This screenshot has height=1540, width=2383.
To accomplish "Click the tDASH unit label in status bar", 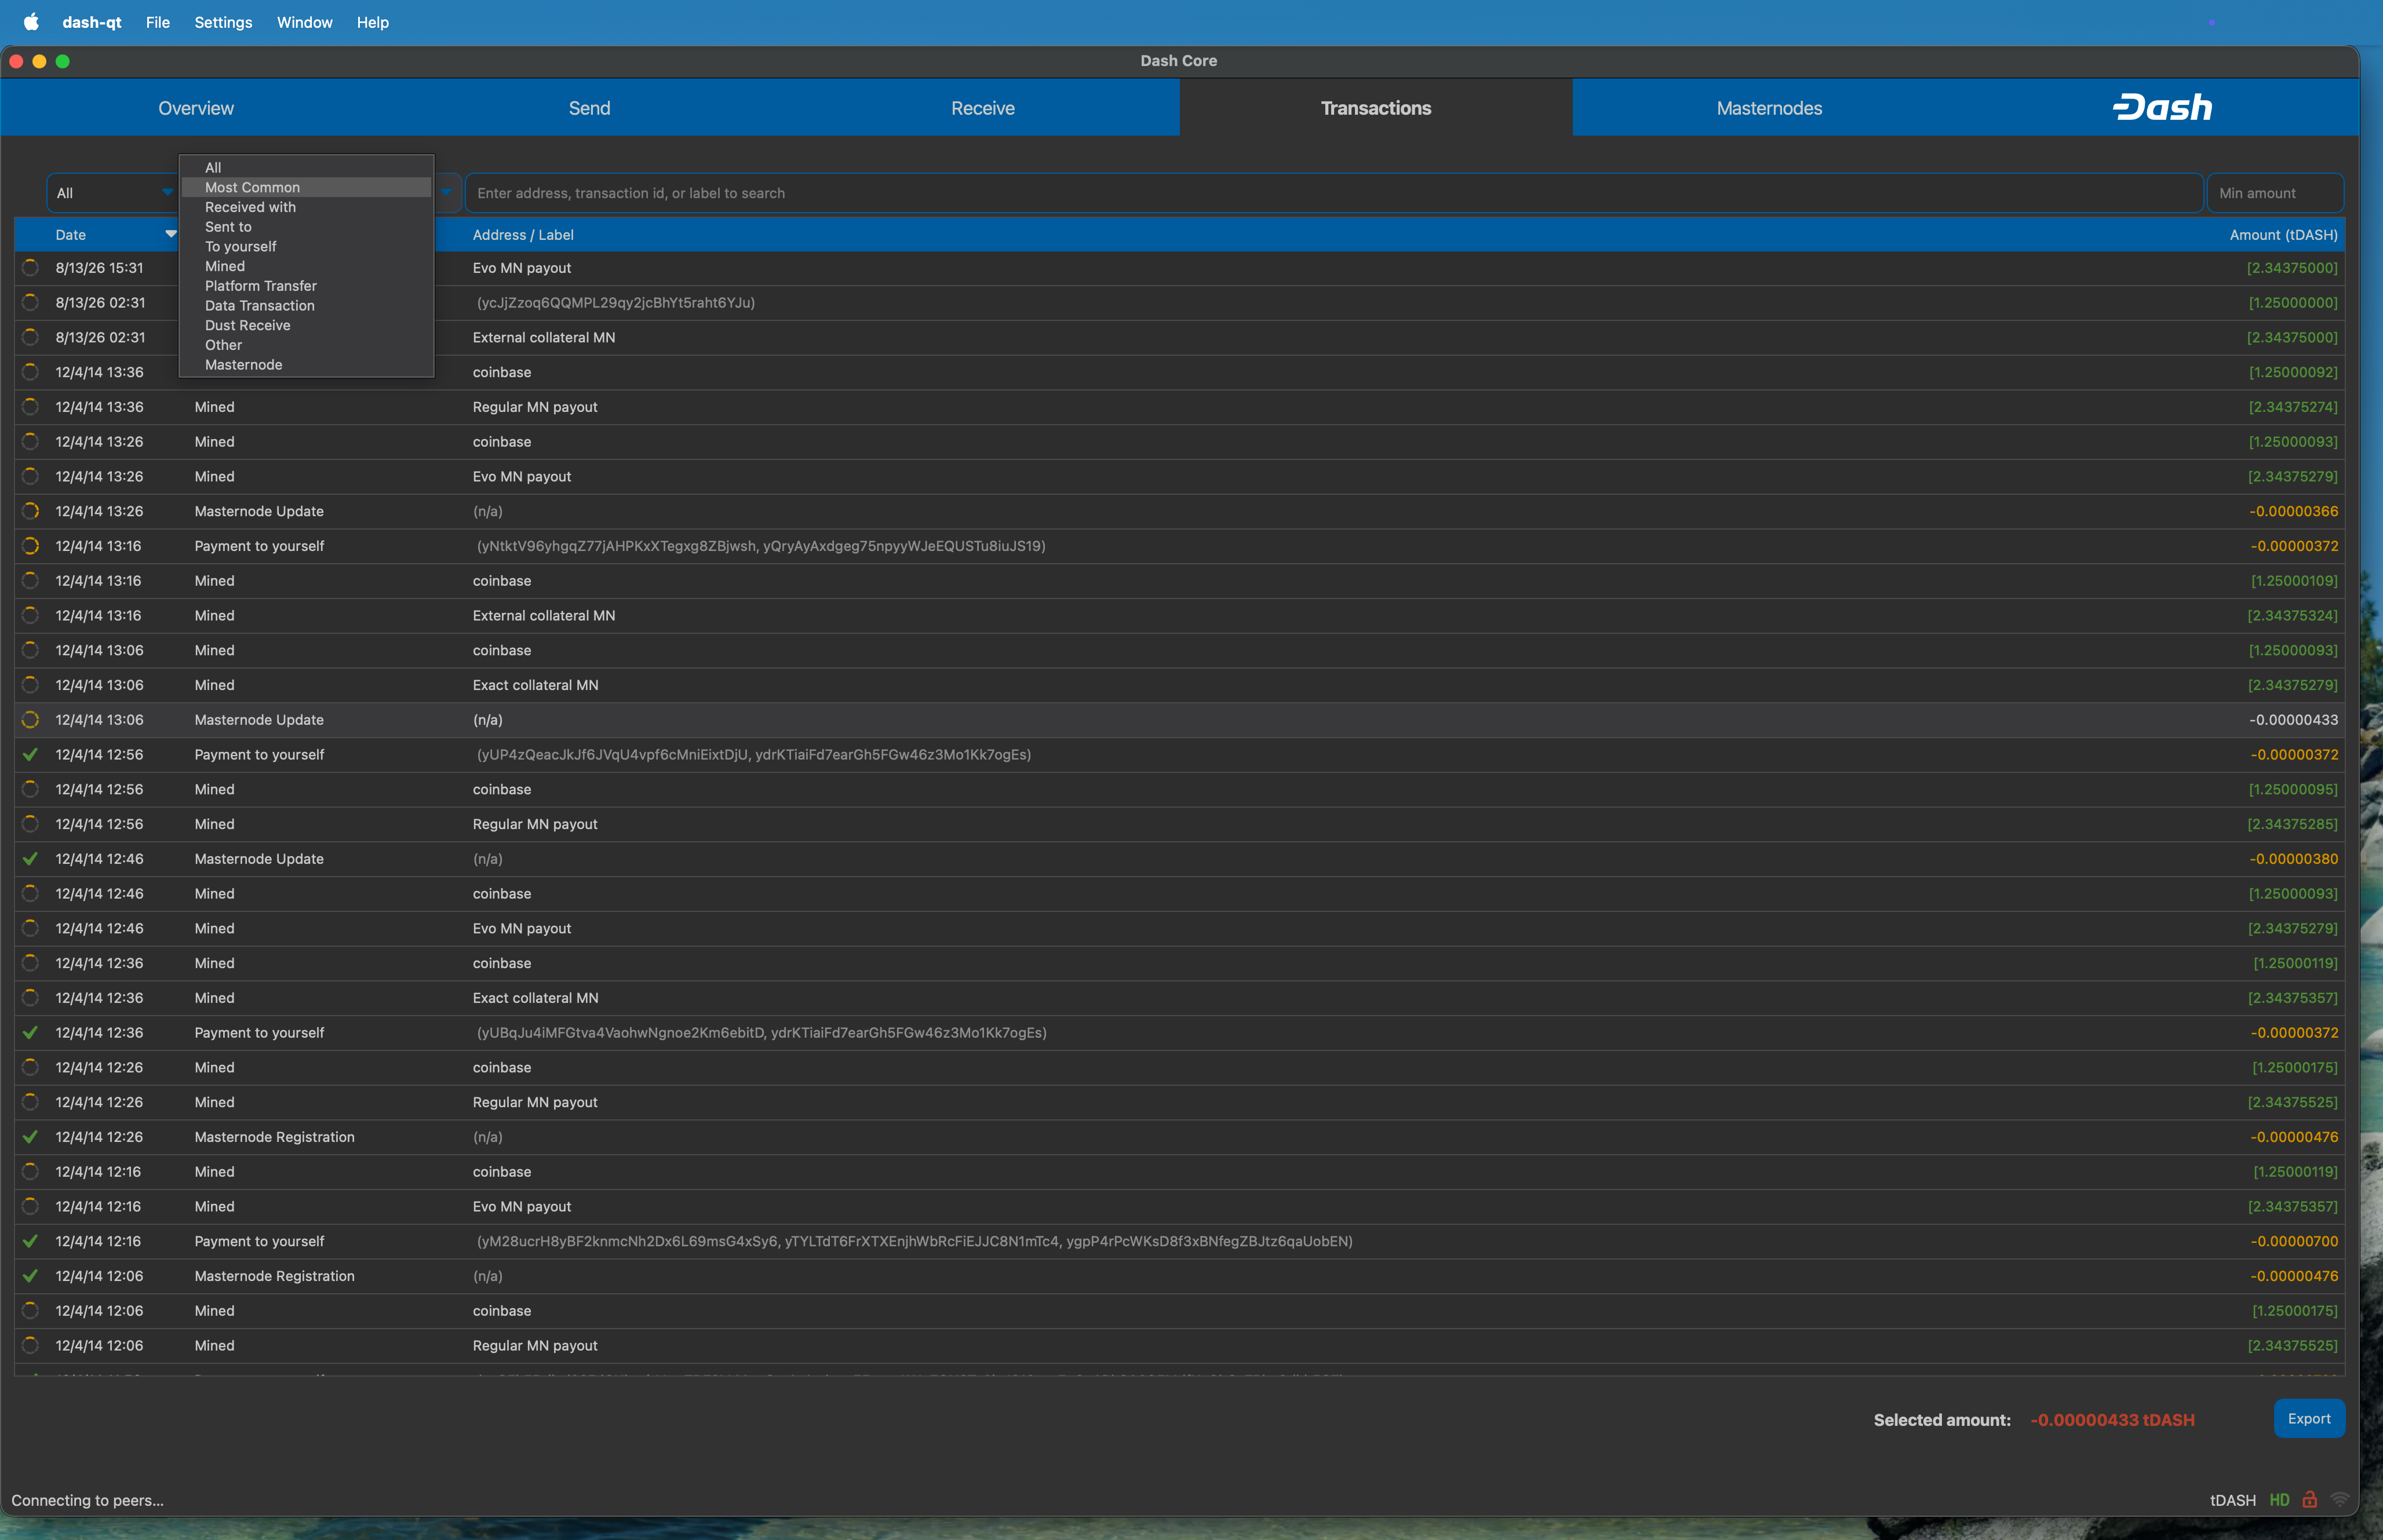I will (x=2232, y=1500).
